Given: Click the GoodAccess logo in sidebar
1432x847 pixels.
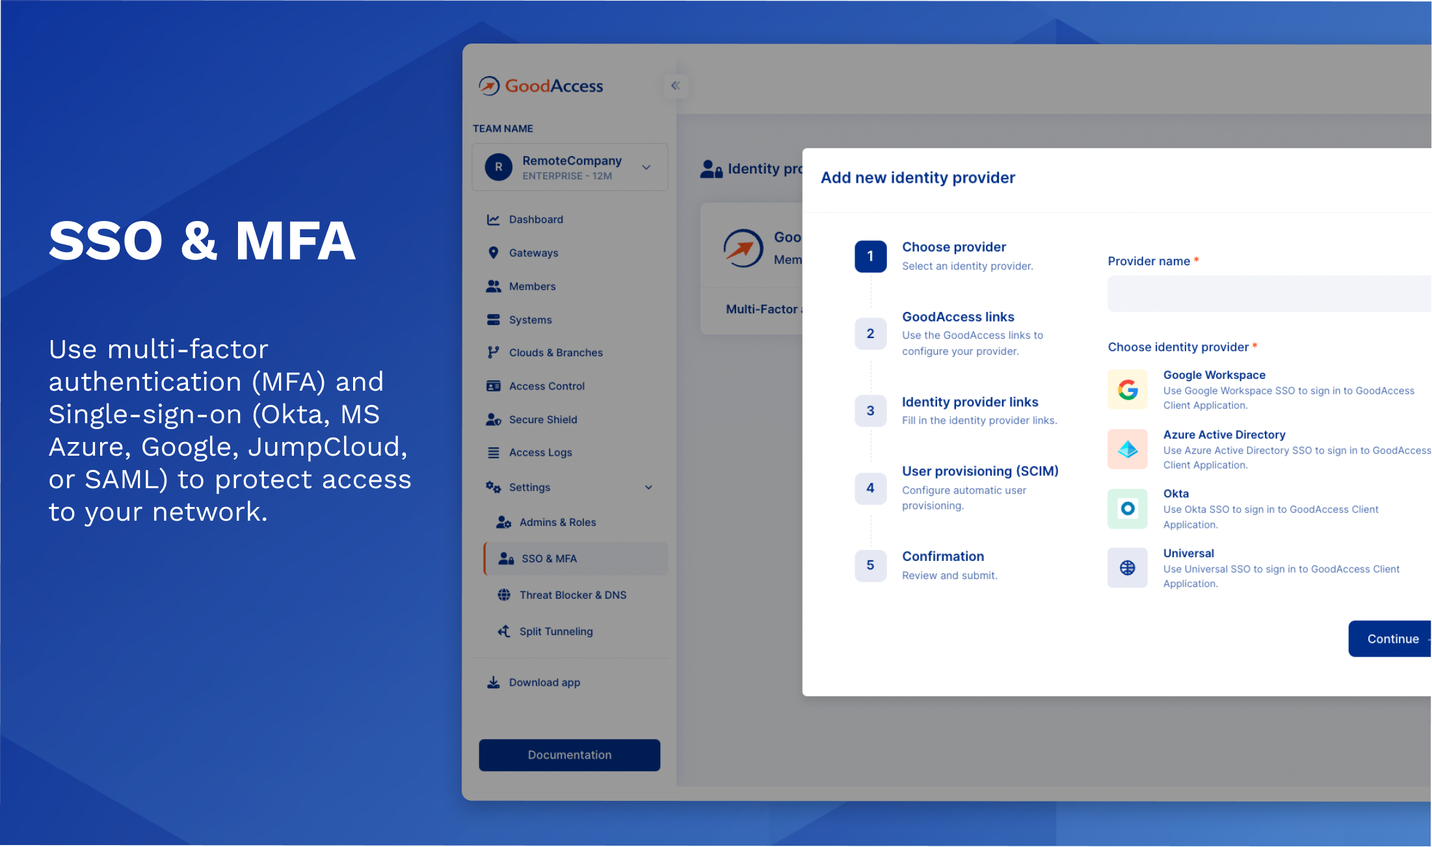Looking at the screenshot, I should 541,86.
